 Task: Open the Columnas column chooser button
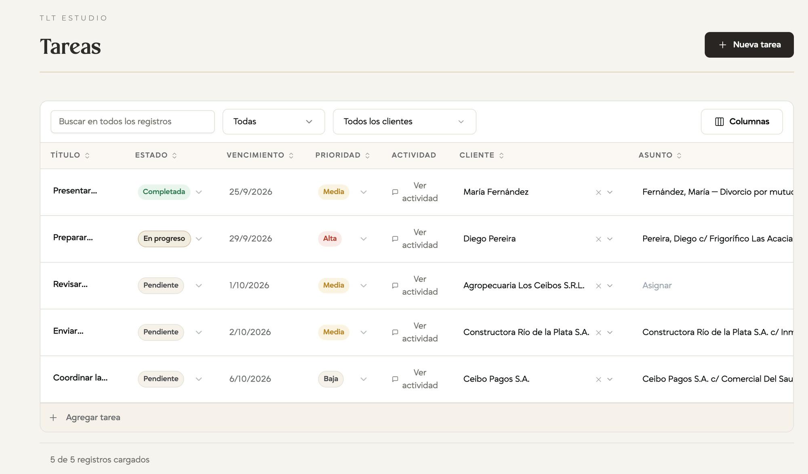coord(742,122)
